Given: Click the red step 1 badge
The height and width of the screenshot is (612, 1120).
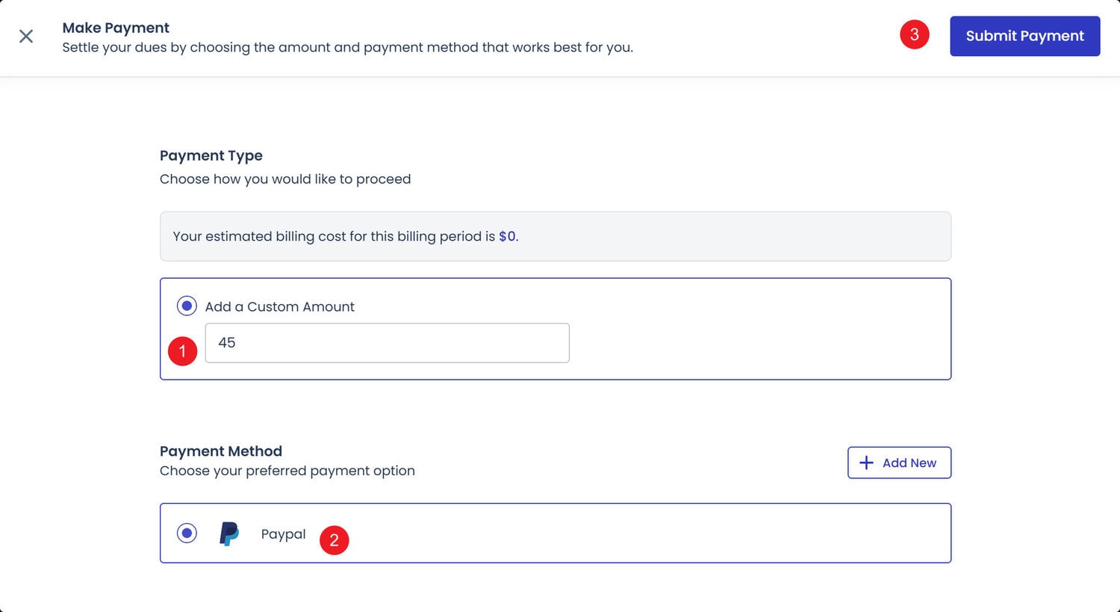Looking at the screenshot, I should [x=182, y=350].
